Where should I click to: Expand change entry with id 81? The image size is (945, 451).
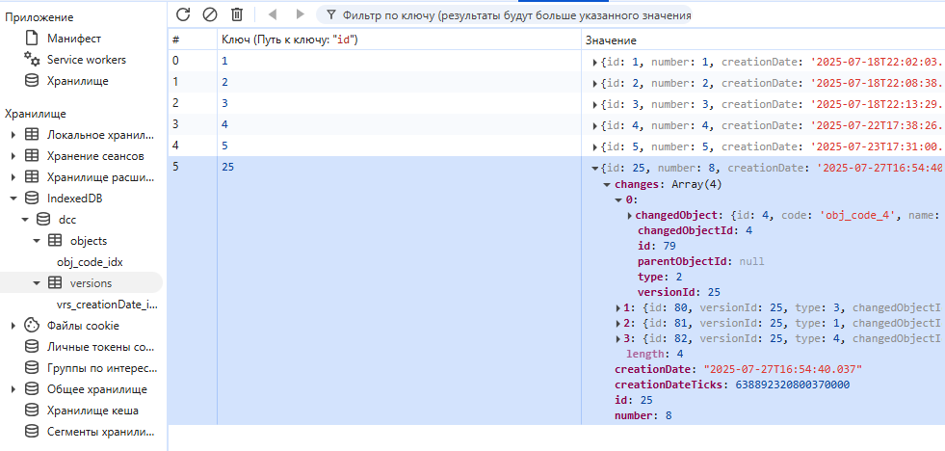[619, 323]
